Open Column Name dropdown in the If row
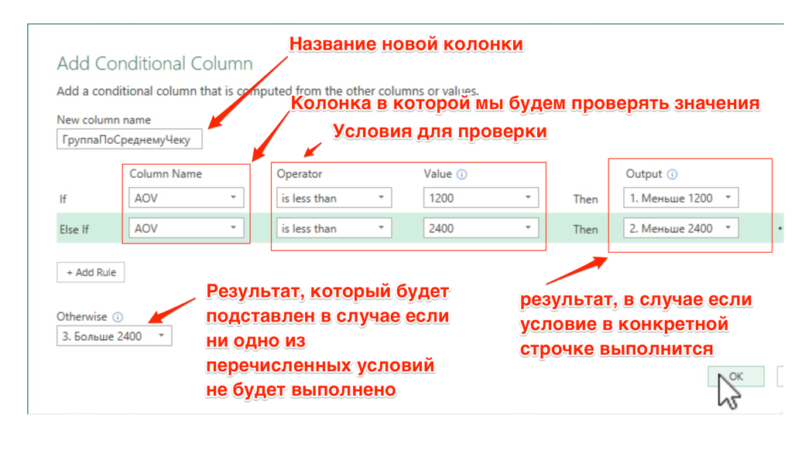Image resolution: width=805 pixels, height=470 pixels. point(186,198)
